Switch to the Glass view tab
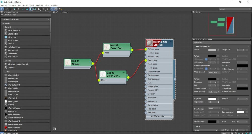Viewport: 252px width, 134px height. tap(65, 12)
